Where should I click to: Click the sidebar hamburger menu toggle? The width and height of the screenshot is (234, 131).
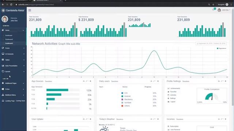[30, 10]
